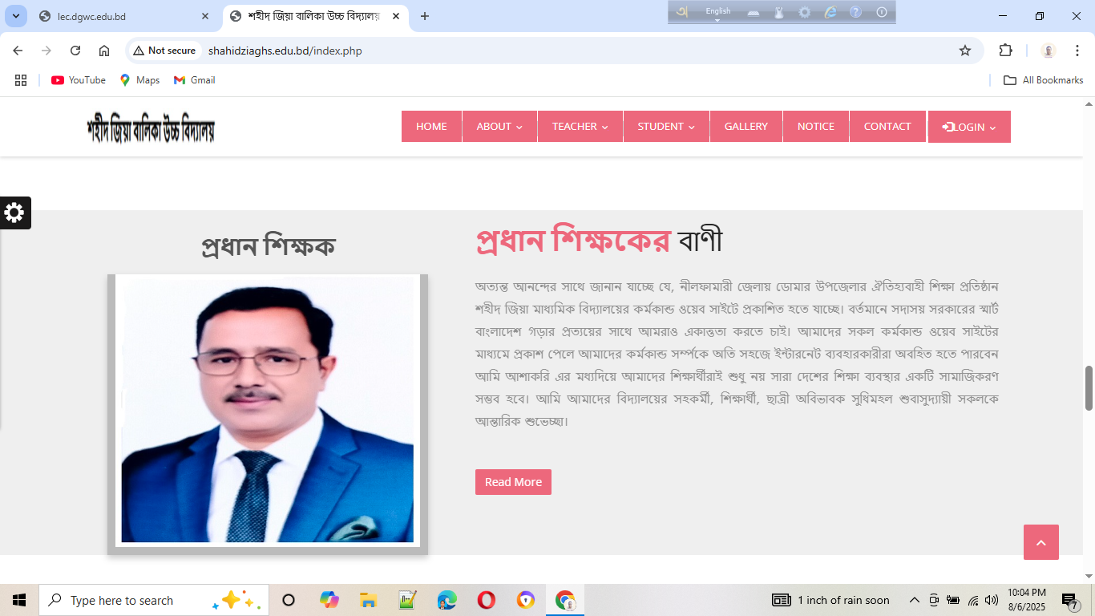Expand the STUDENT dropdown menu
The height and width of the screenshot is (616, 1095).
click(x=665, y=127)
